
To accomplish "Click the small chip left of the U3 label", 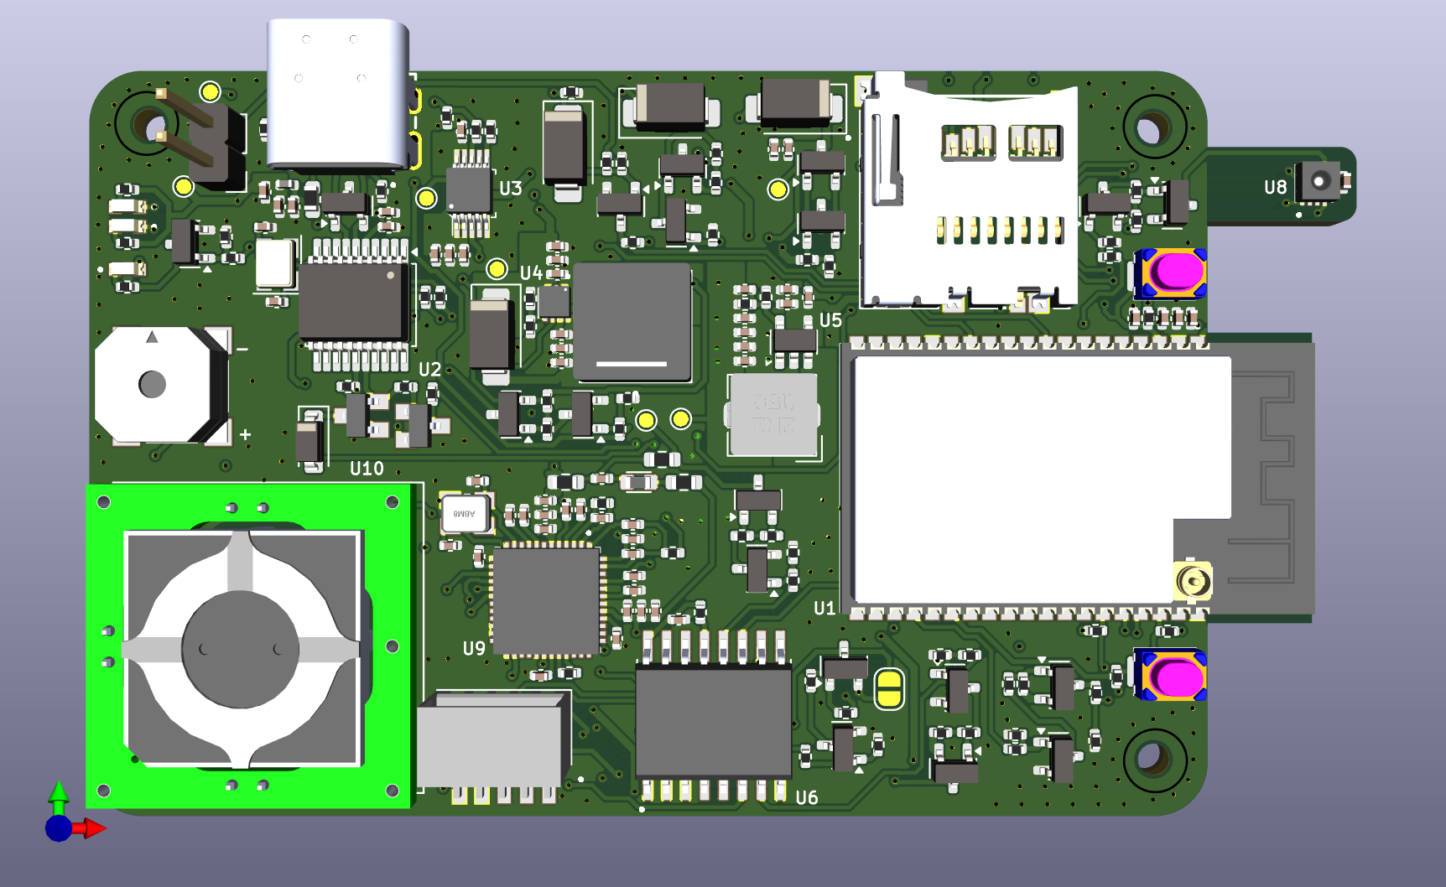I will [x=470, y=191].
